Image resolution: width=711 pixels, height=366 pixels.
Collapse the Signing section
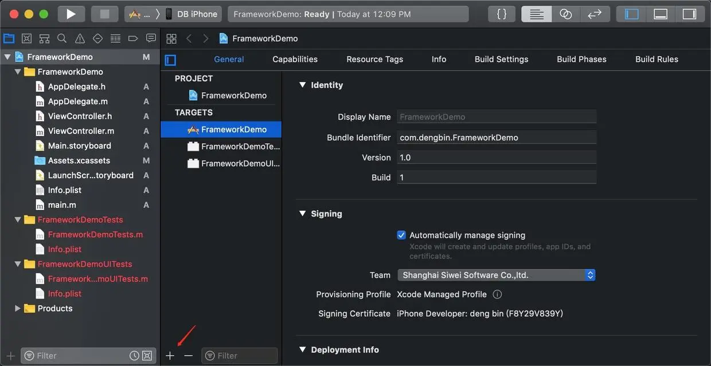click(303, 214)
